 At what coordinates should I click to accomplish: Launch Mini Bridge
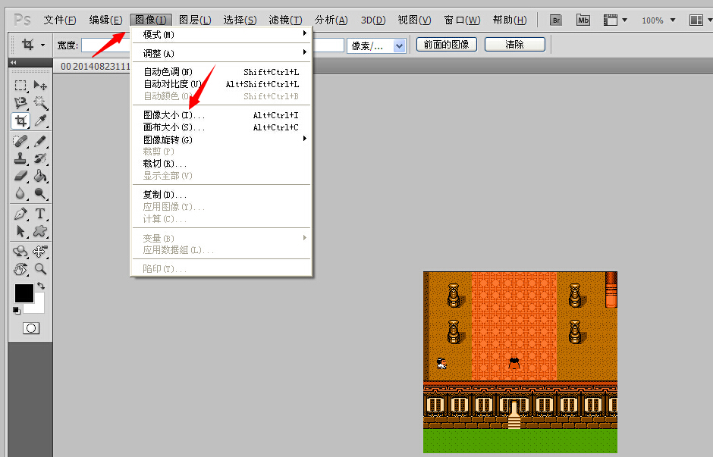pyautogui.click(x=583, y=20)
